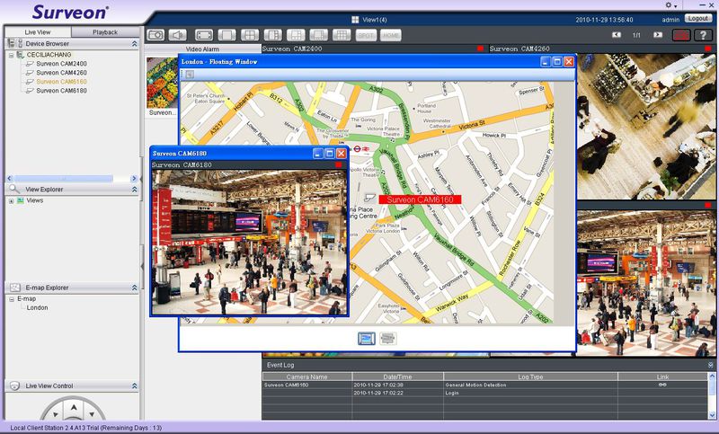This screenshot has width=719, height=434.
Task: Click the HOME toolbar button
Action: pyautogui.click(x=391, y=35)
